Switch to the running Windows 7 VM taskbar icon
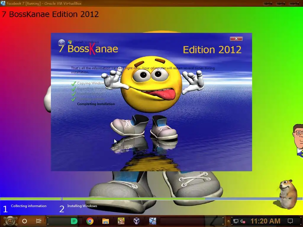Viewport: 303px width, 227px height. [x=152, y=221]
